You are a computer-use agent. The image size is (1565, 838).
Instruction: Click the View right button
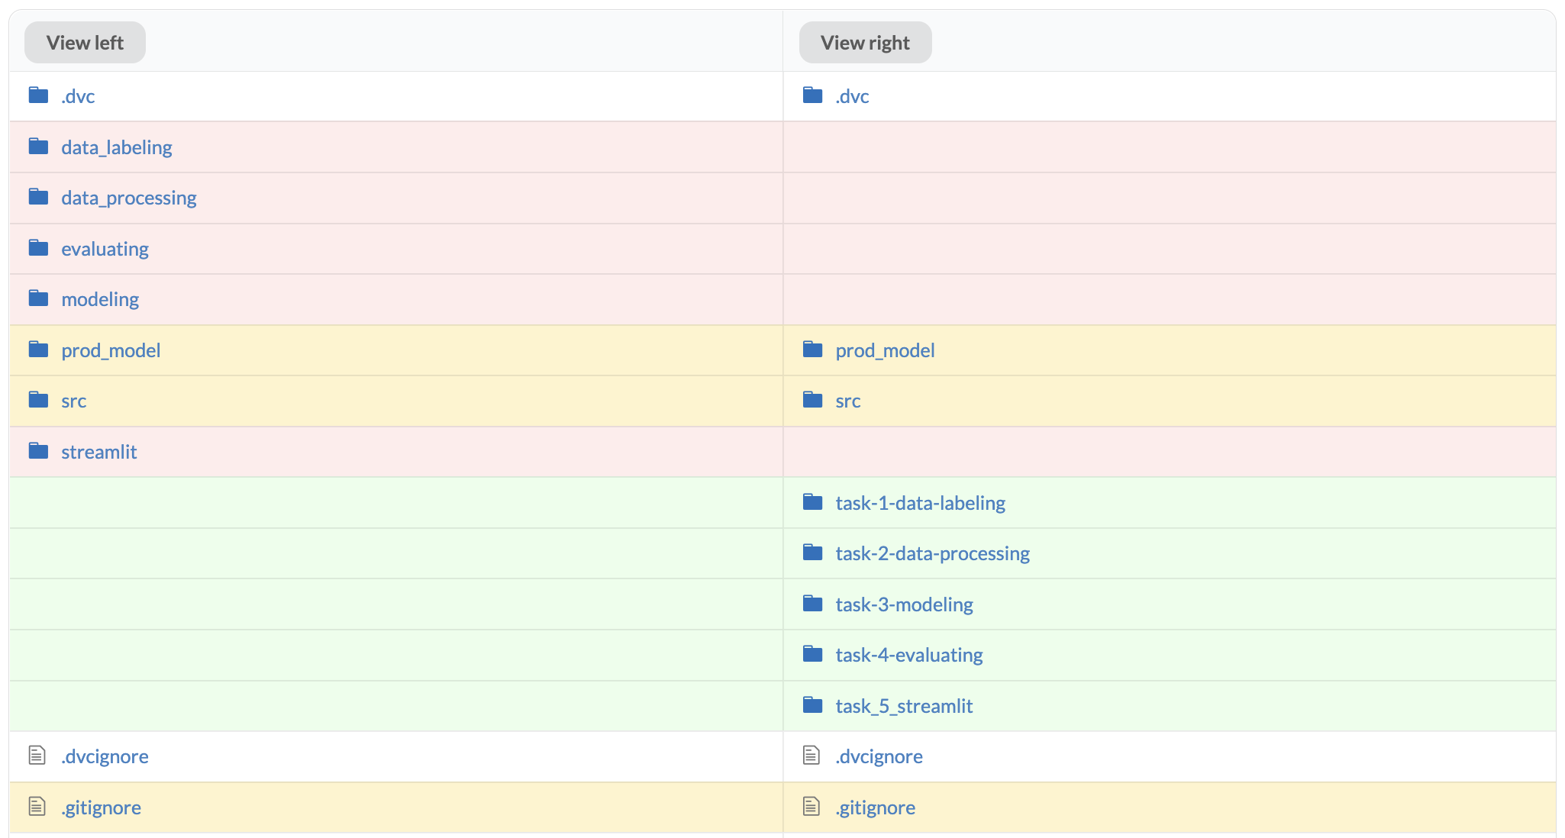(864, 43)
